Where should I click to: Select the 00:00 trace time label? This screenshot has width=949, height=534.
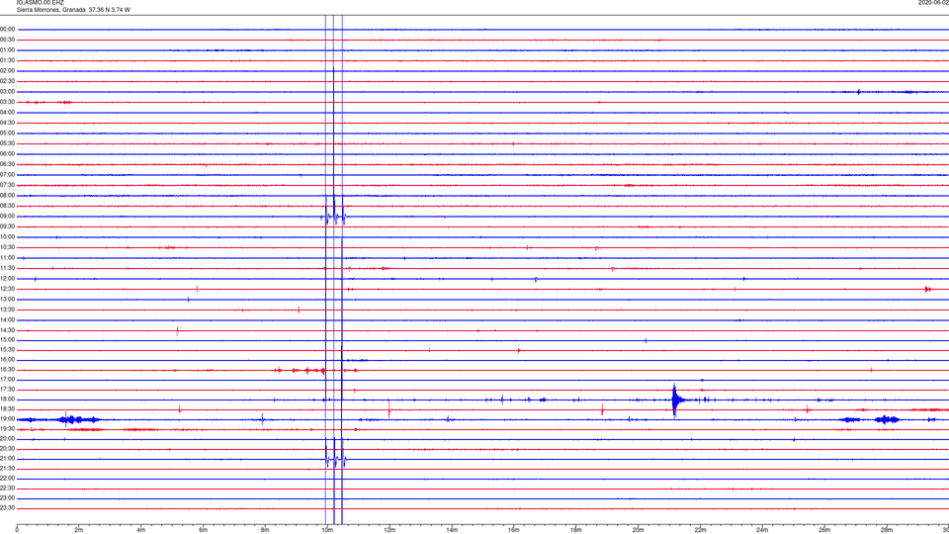tap(7, 29)
